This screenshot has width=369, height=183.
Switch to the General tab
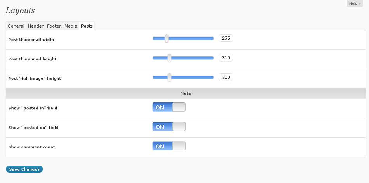click(x=16, y=26)
